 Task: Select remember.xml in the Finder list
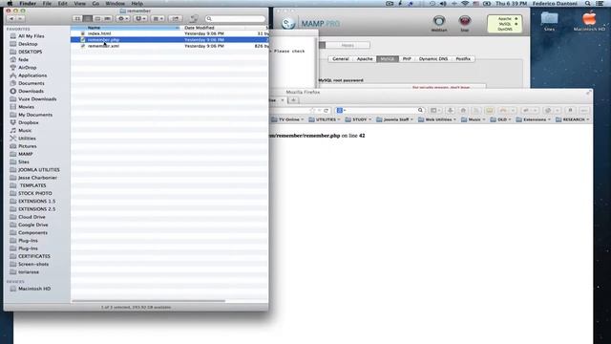click(x=169, y=46)
